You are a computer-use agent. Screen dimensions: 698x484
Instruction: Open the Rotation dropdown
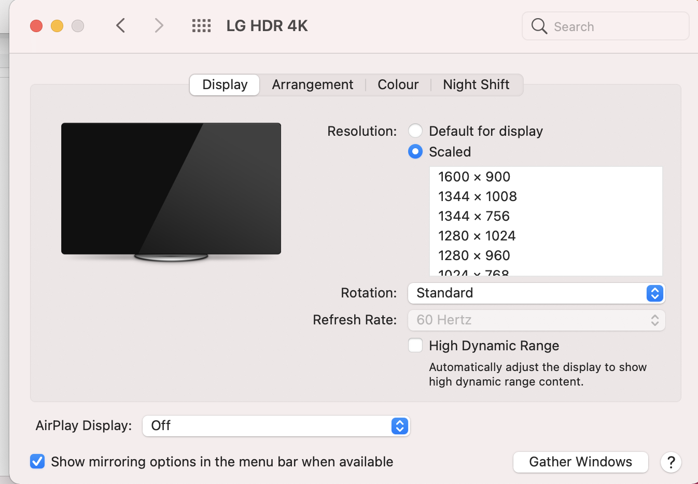pyautogui.click(x=536, y=293)
